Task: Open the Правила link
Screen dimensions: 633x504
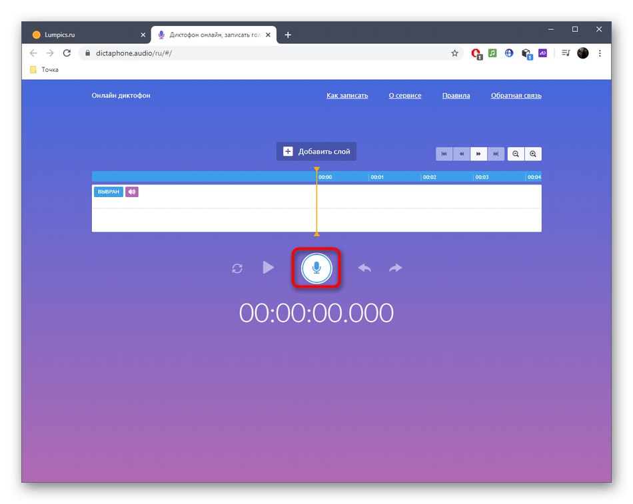Action: (456, 96)
